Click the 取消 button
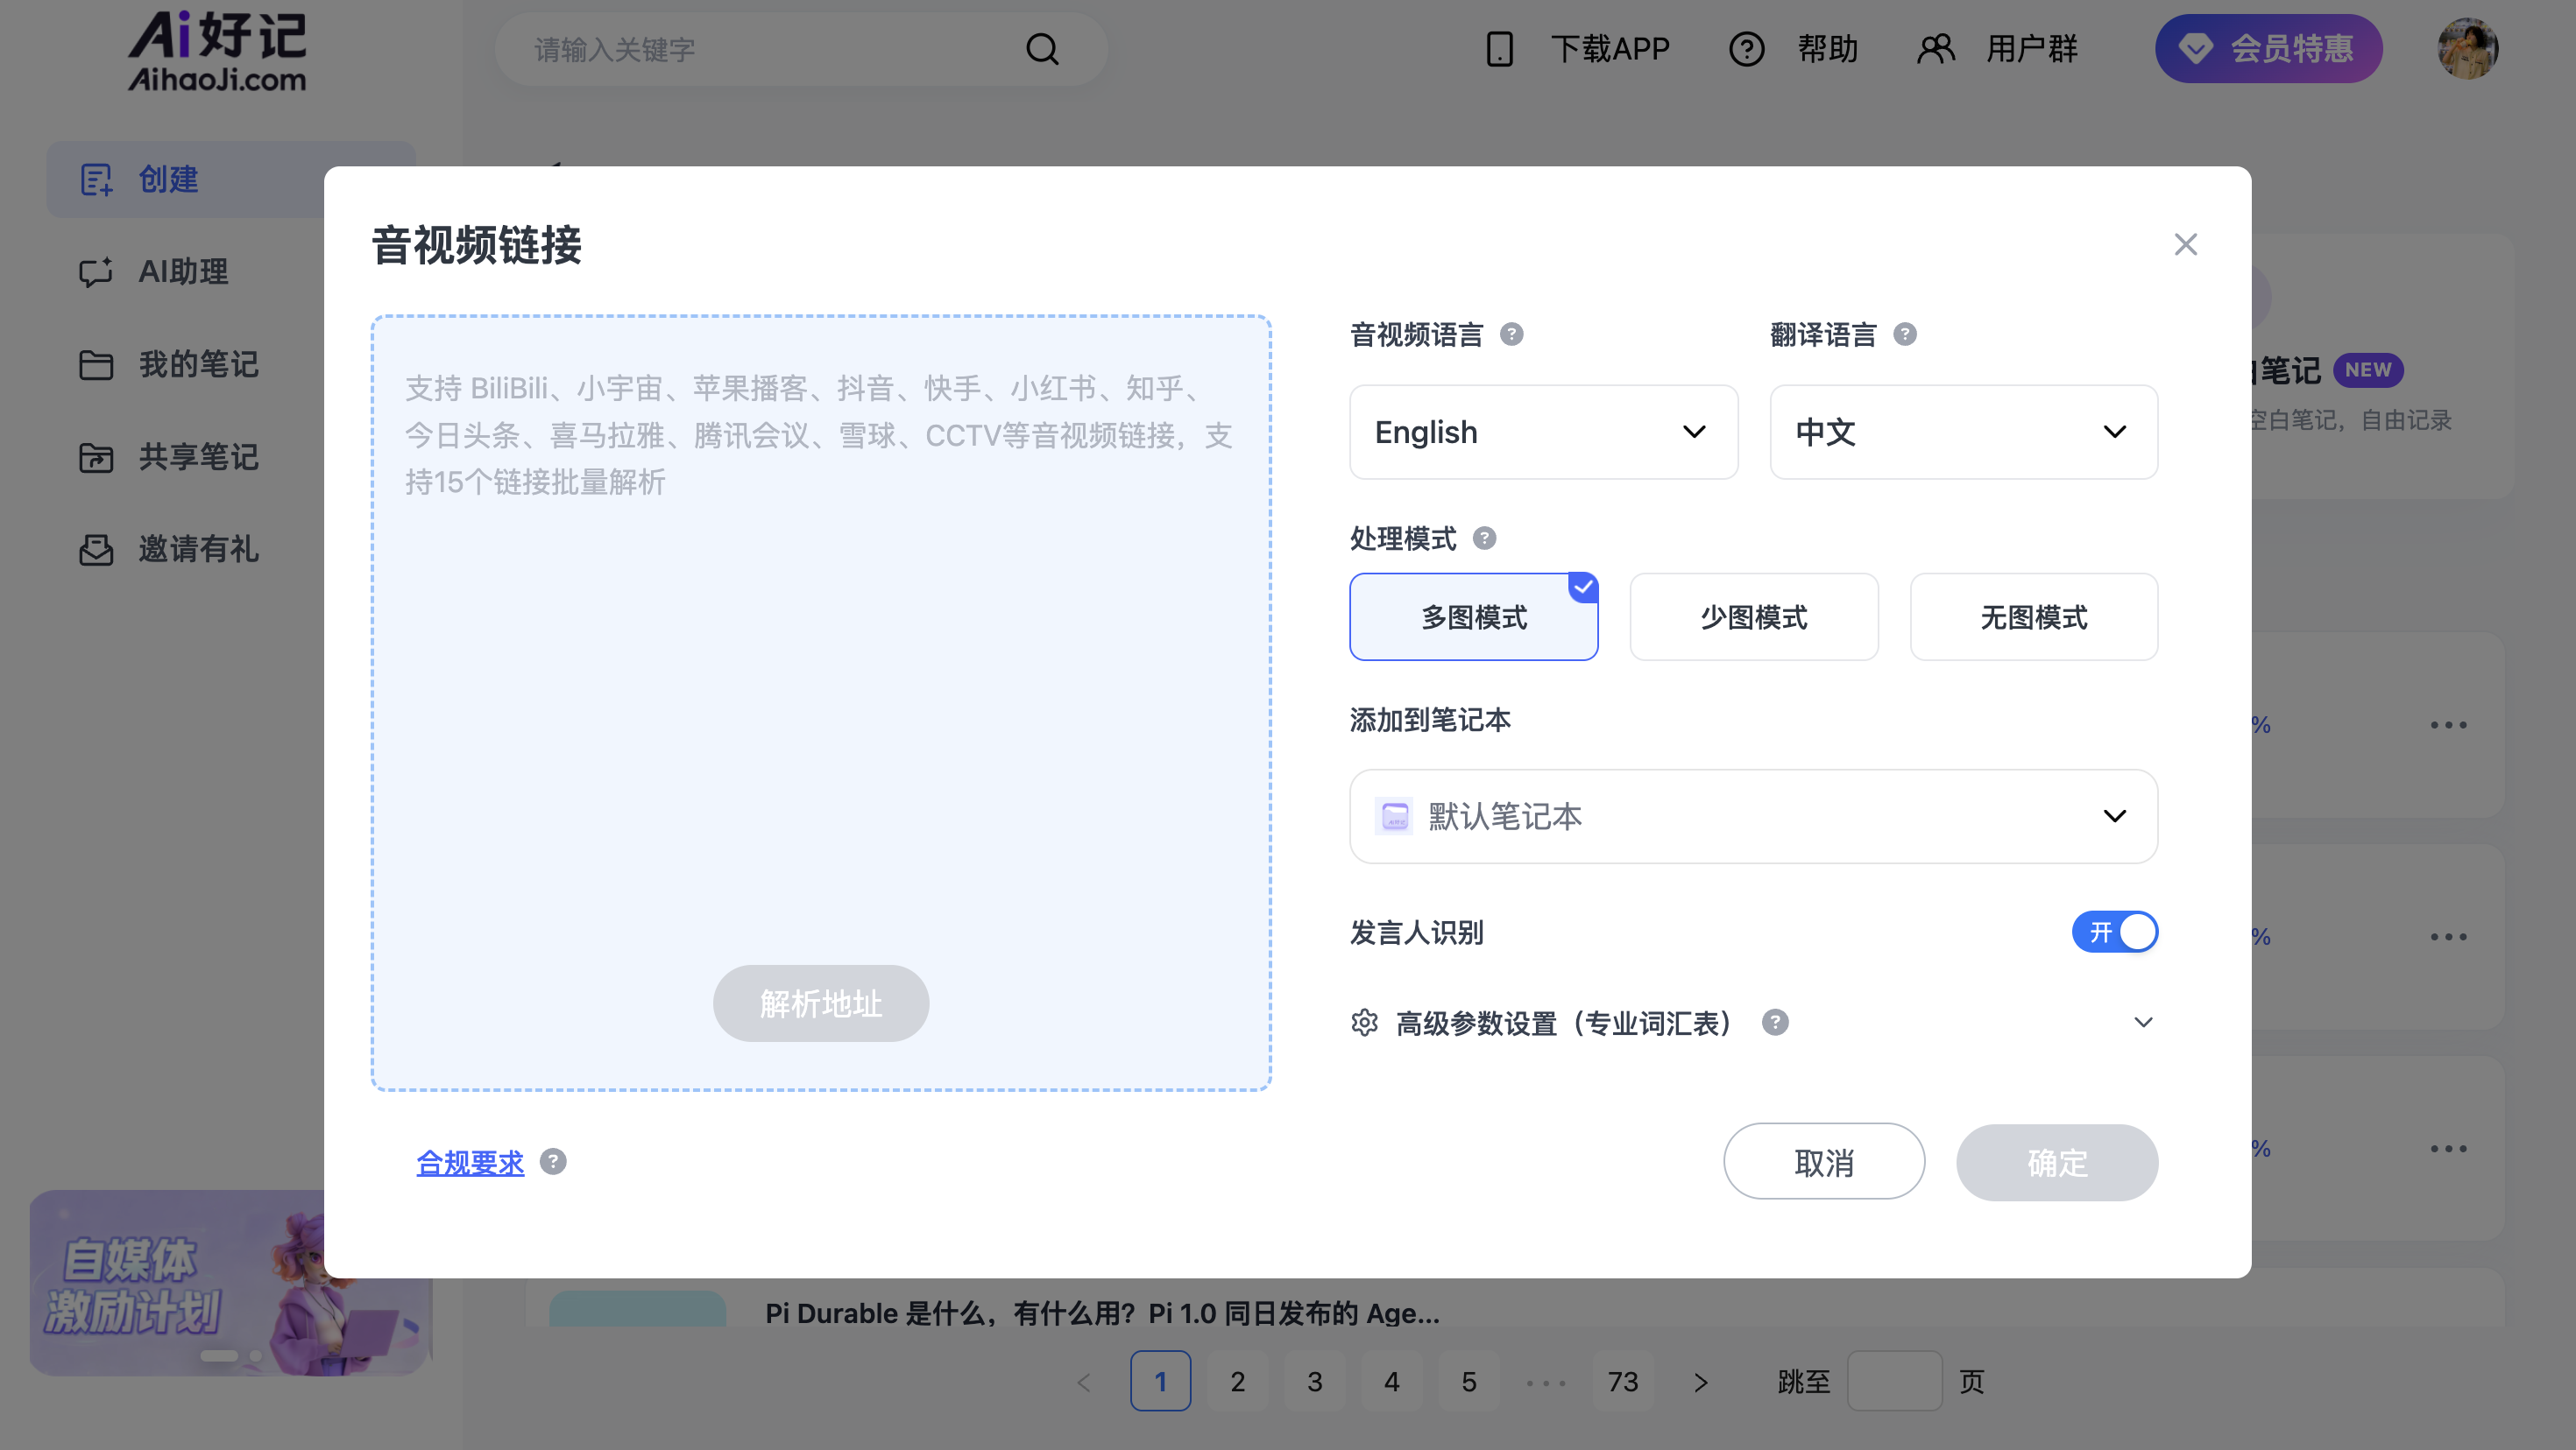This screenshot has height=1450, width=2576. [x=1823, y=1161]
